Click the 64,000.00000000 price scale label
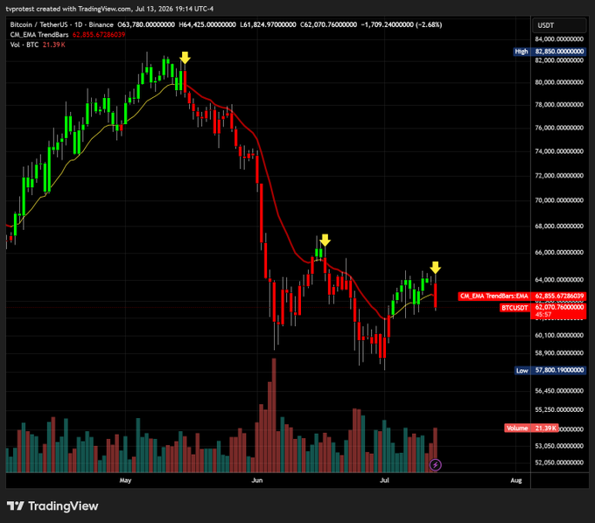This screenshot has width=595, height=523. [559, 280]
